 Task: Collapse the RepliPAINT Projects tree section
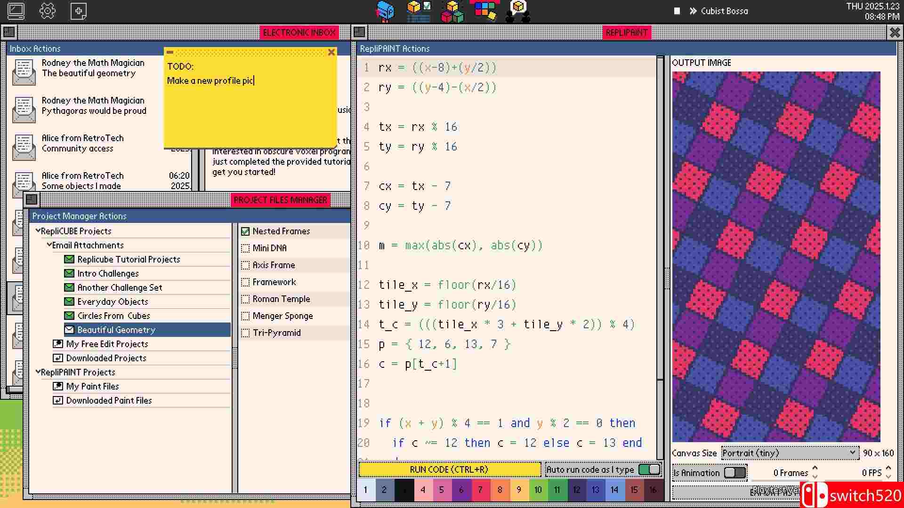38,372
